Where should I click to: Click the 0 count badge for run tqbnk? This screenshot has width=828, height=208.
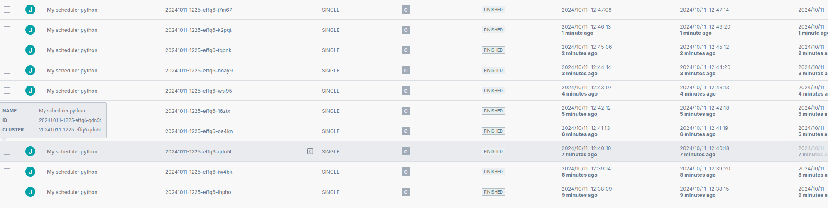pyautogui.click(x=406, y=50)
